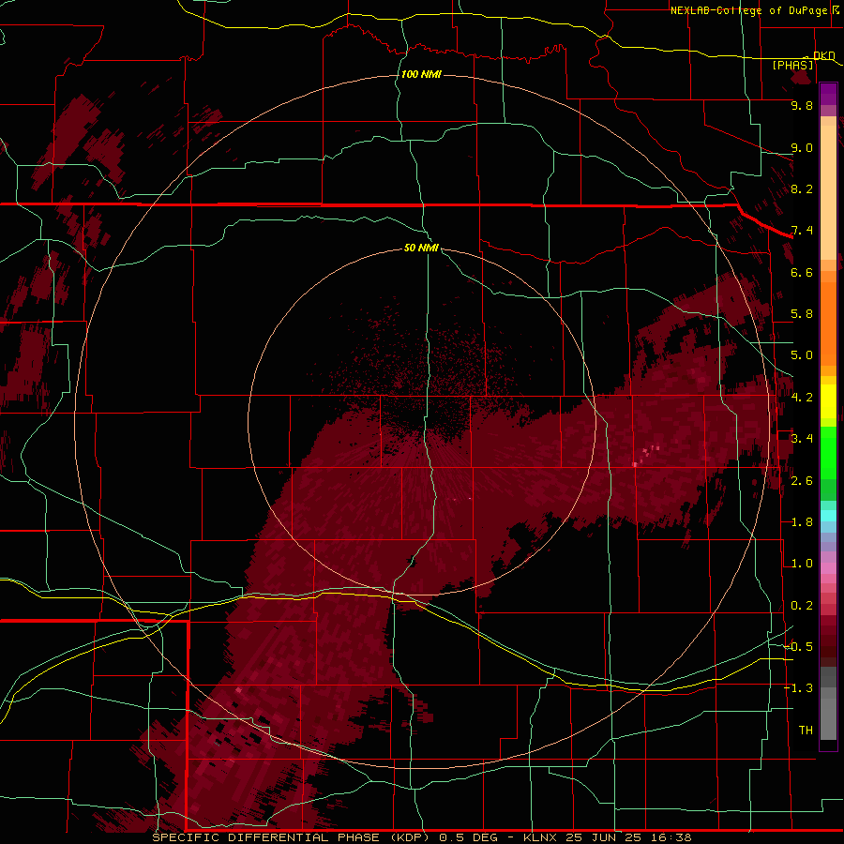Screen dimensions: 844x844
Task: Click the 5.8 value on color scale
Action: (802, 314)
